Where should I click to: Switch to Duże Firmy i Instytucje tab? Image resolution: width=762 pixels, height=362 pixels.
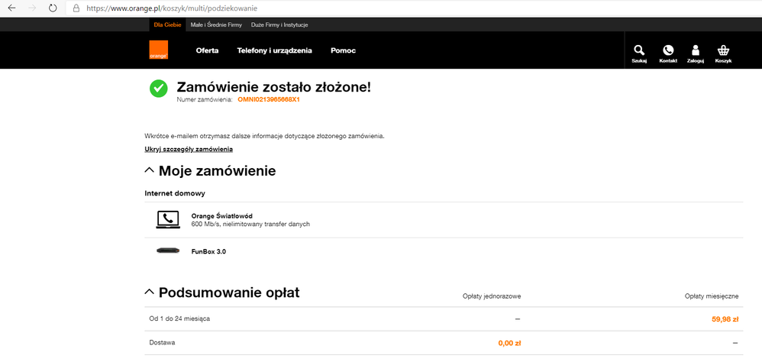[279, 24]
